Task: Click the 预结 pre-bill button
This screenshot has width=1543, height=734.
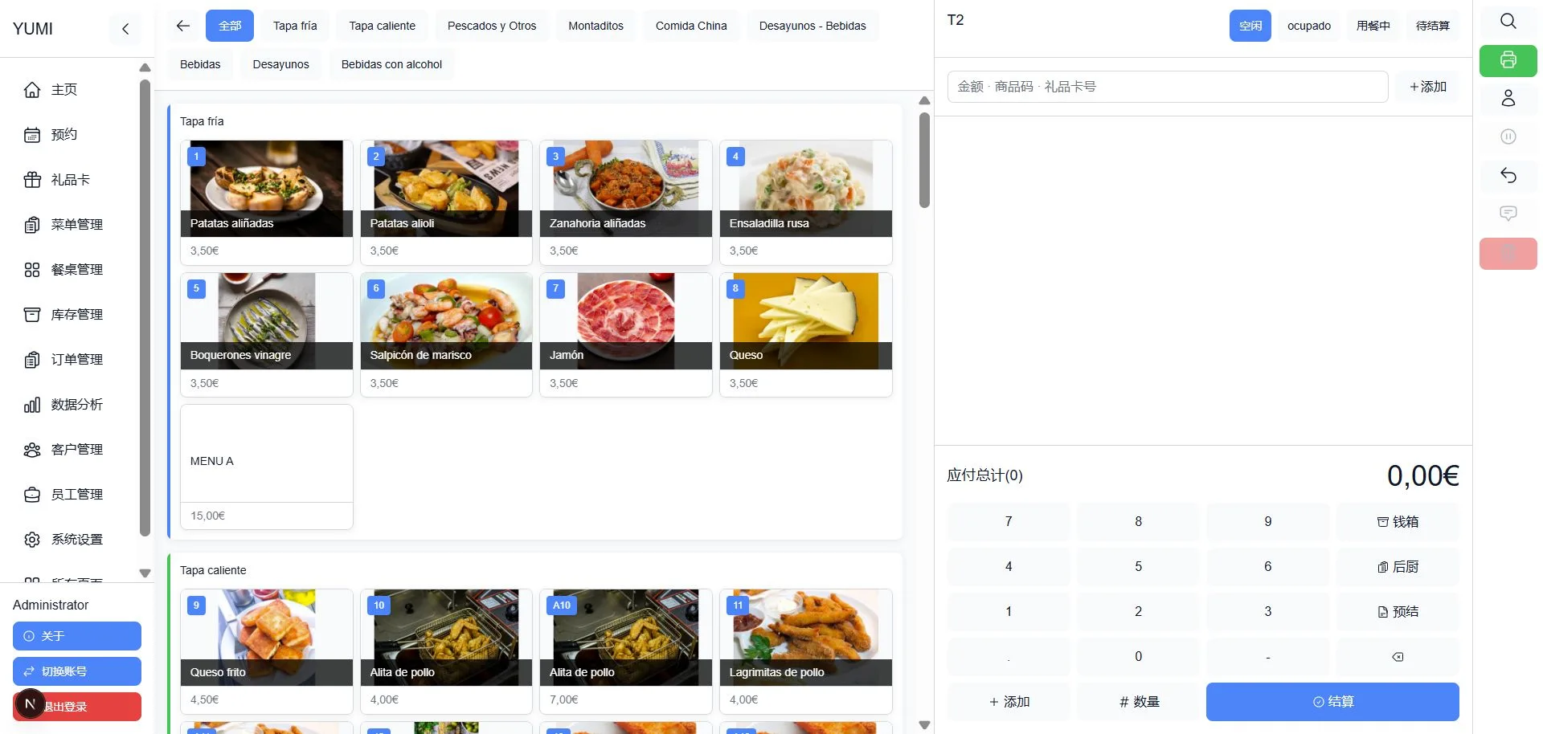Action: tap(1398, 612)
